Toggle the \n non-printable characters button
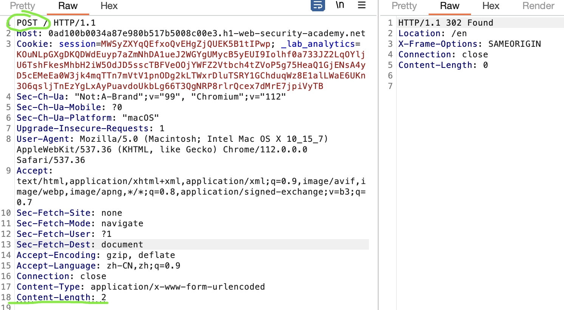 340,5
